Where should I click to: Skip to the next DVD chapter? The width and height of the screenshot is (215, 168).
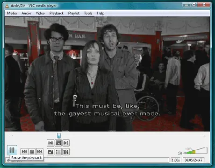66,143
